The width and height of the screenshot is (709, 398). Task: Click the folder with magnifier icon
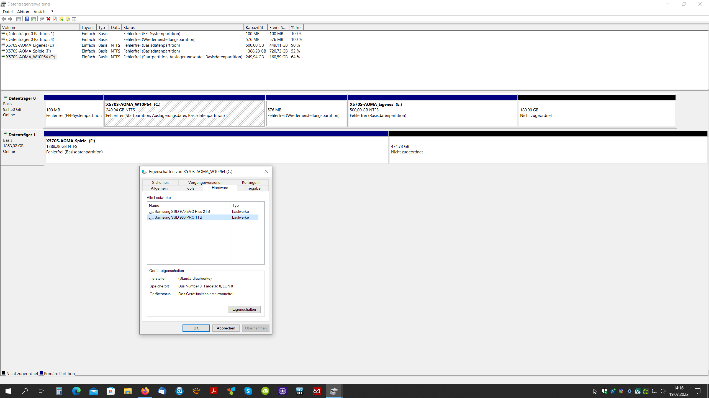[x=68, y=19]
